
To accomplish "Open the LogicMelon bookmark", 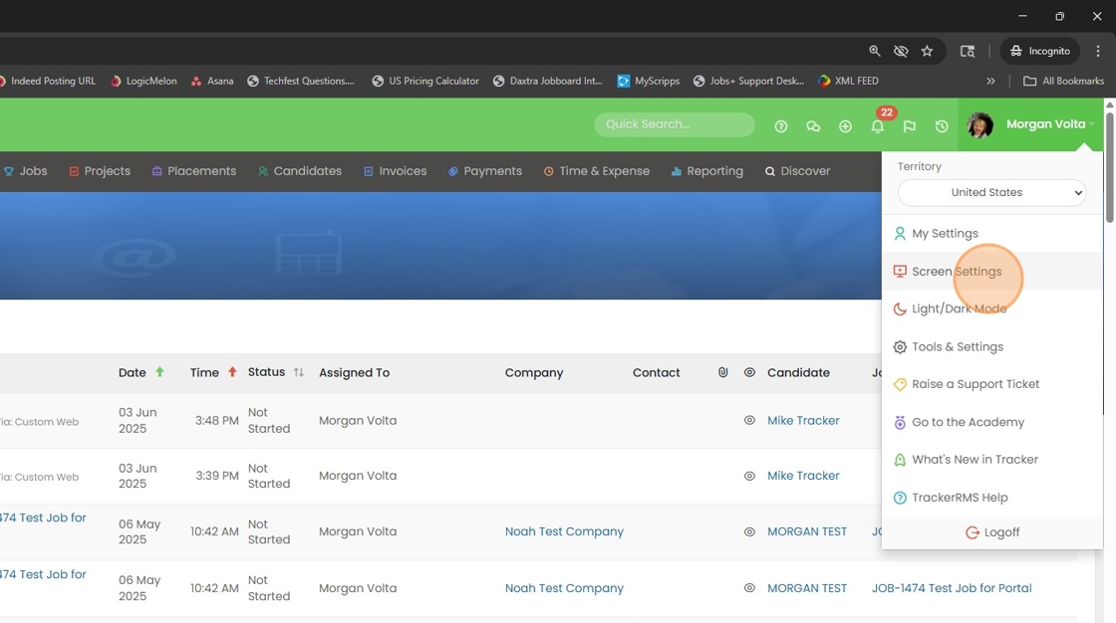I will click(x=143, y=81).
